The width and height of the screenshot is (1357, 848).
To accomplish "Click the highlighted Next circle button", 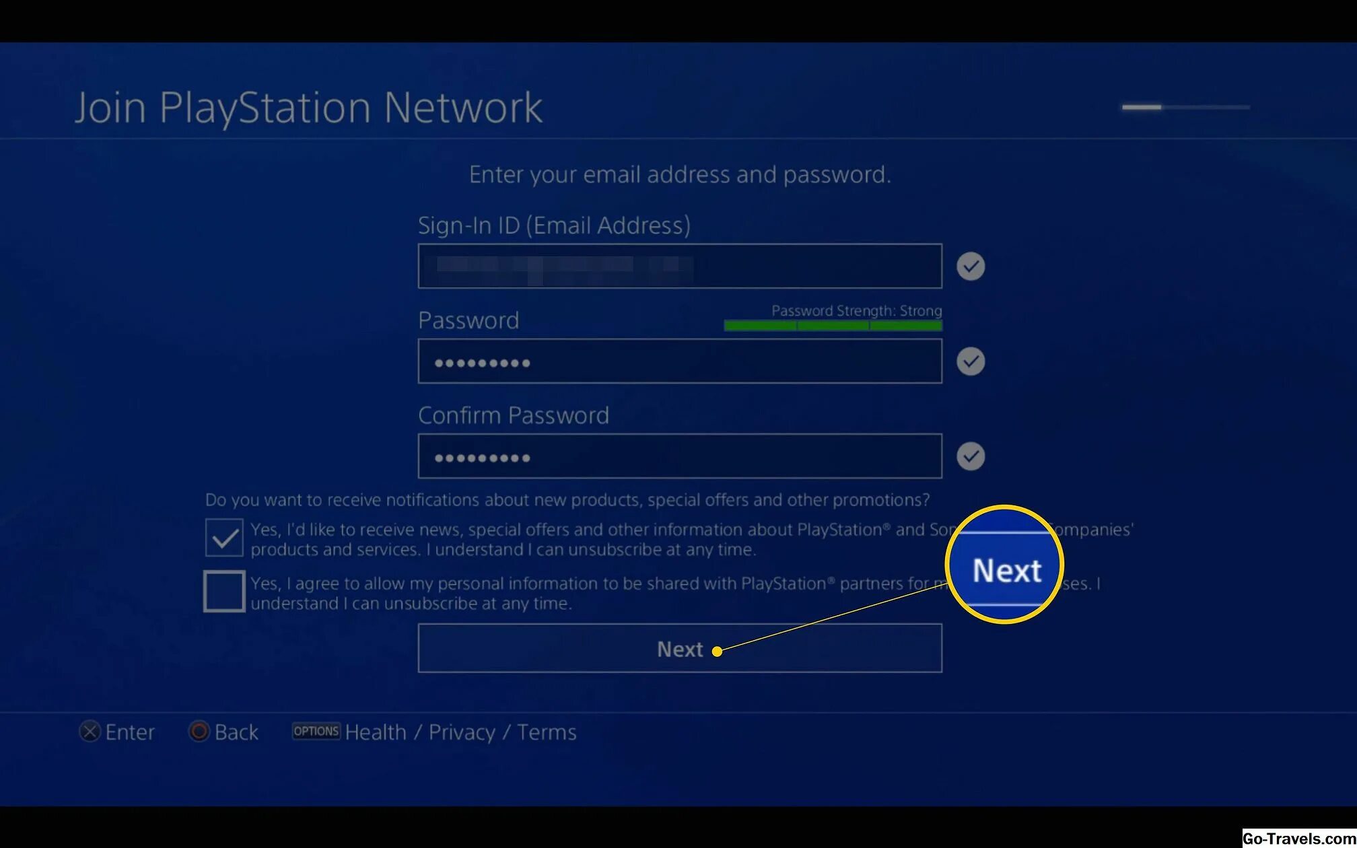I will (x=1005, y=569).
